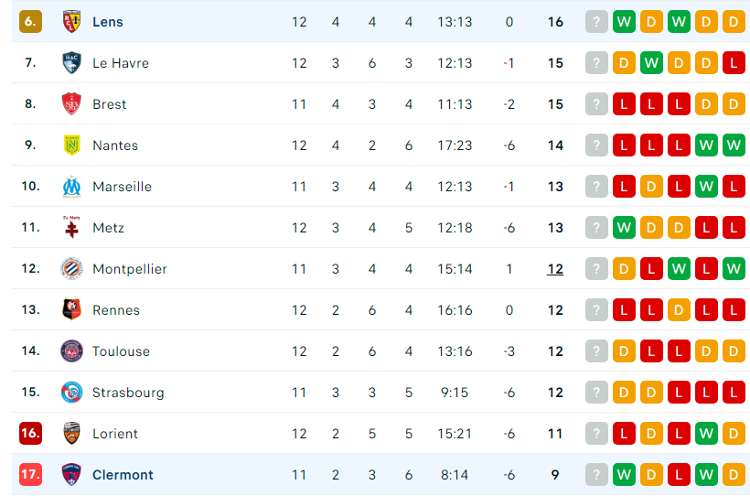The image size is (750, 496).
Task: Open the Metz cross crest icon
Action: [x=71, y=228]
